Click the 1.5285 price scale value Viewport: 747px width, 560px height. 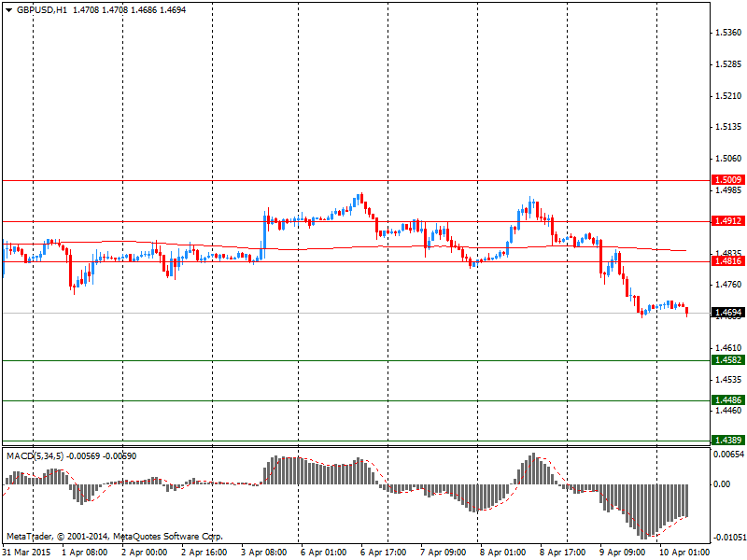pyautogui.click(x=728, y=64)
